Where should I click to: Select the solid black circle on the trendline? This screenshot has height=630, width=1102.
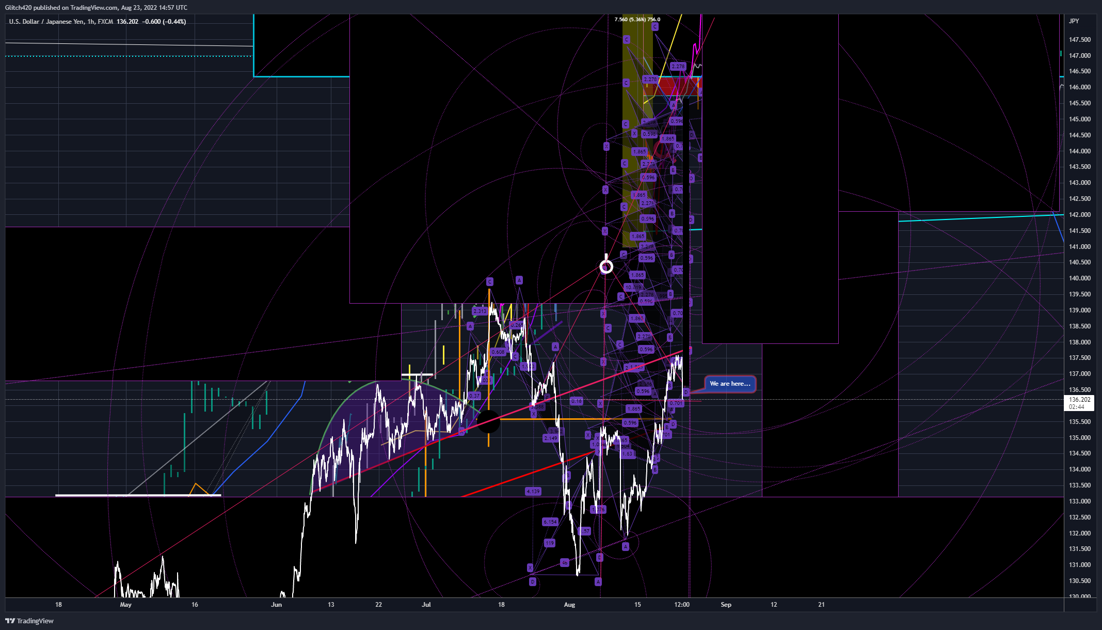[488, 422]
